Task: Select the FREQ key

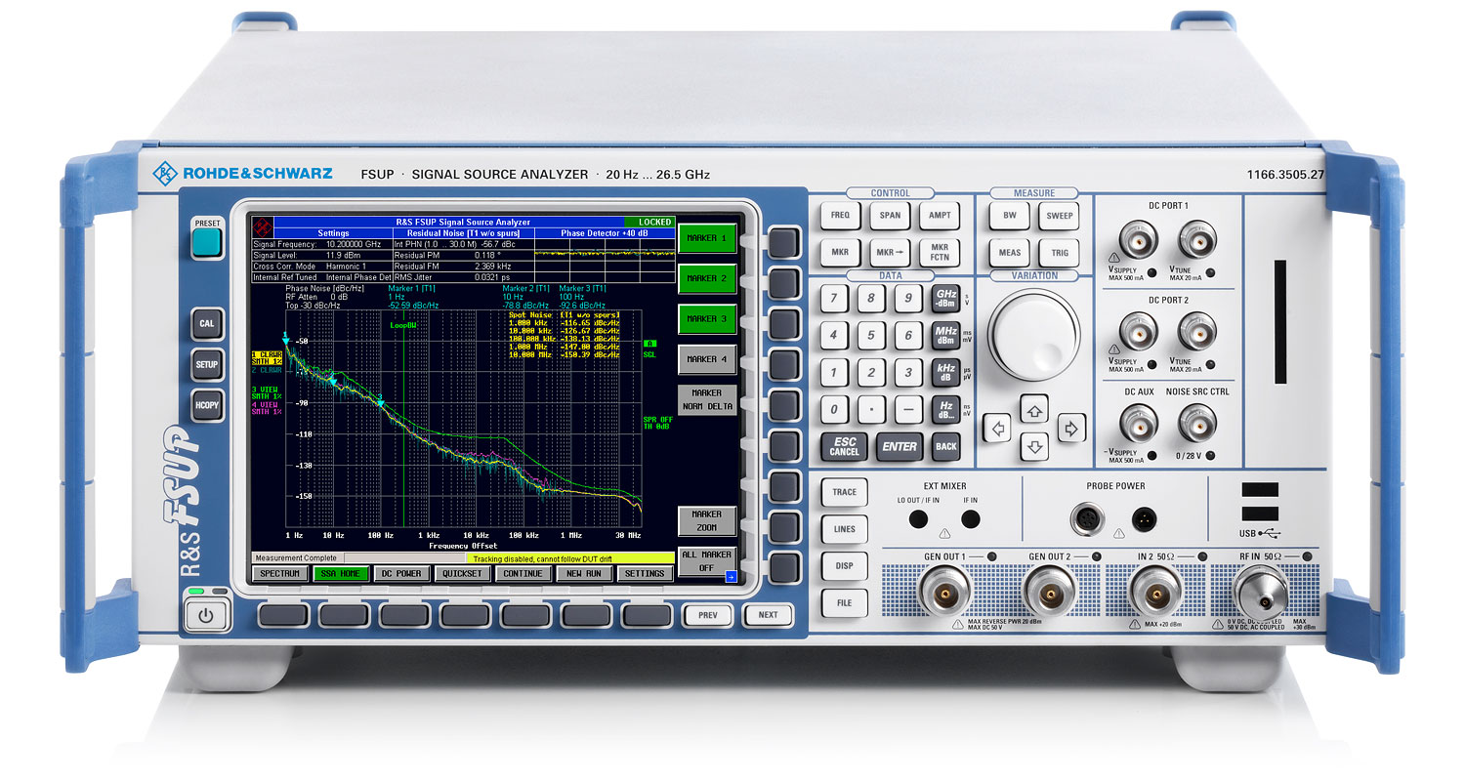Action: click(840, 215)
